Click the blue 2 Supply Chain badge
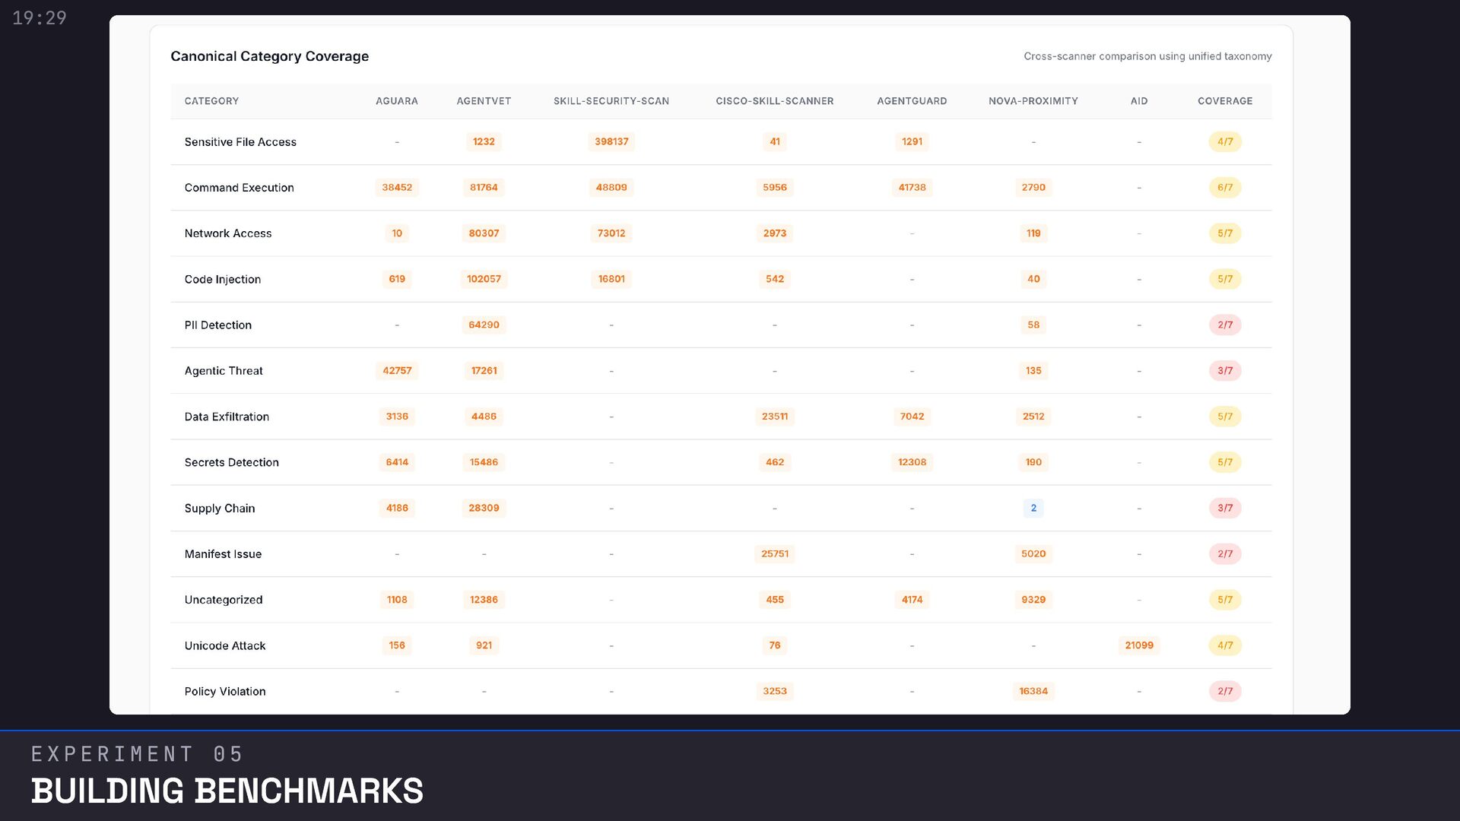 [1033, 508]
